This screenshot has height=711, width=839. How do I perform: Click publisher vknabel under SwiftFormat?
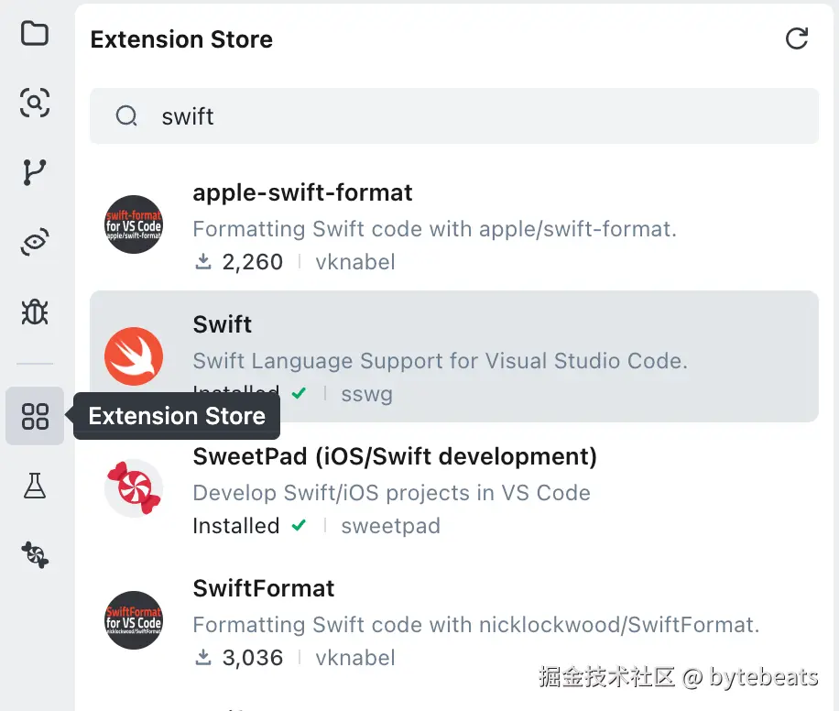click(355, 658)
